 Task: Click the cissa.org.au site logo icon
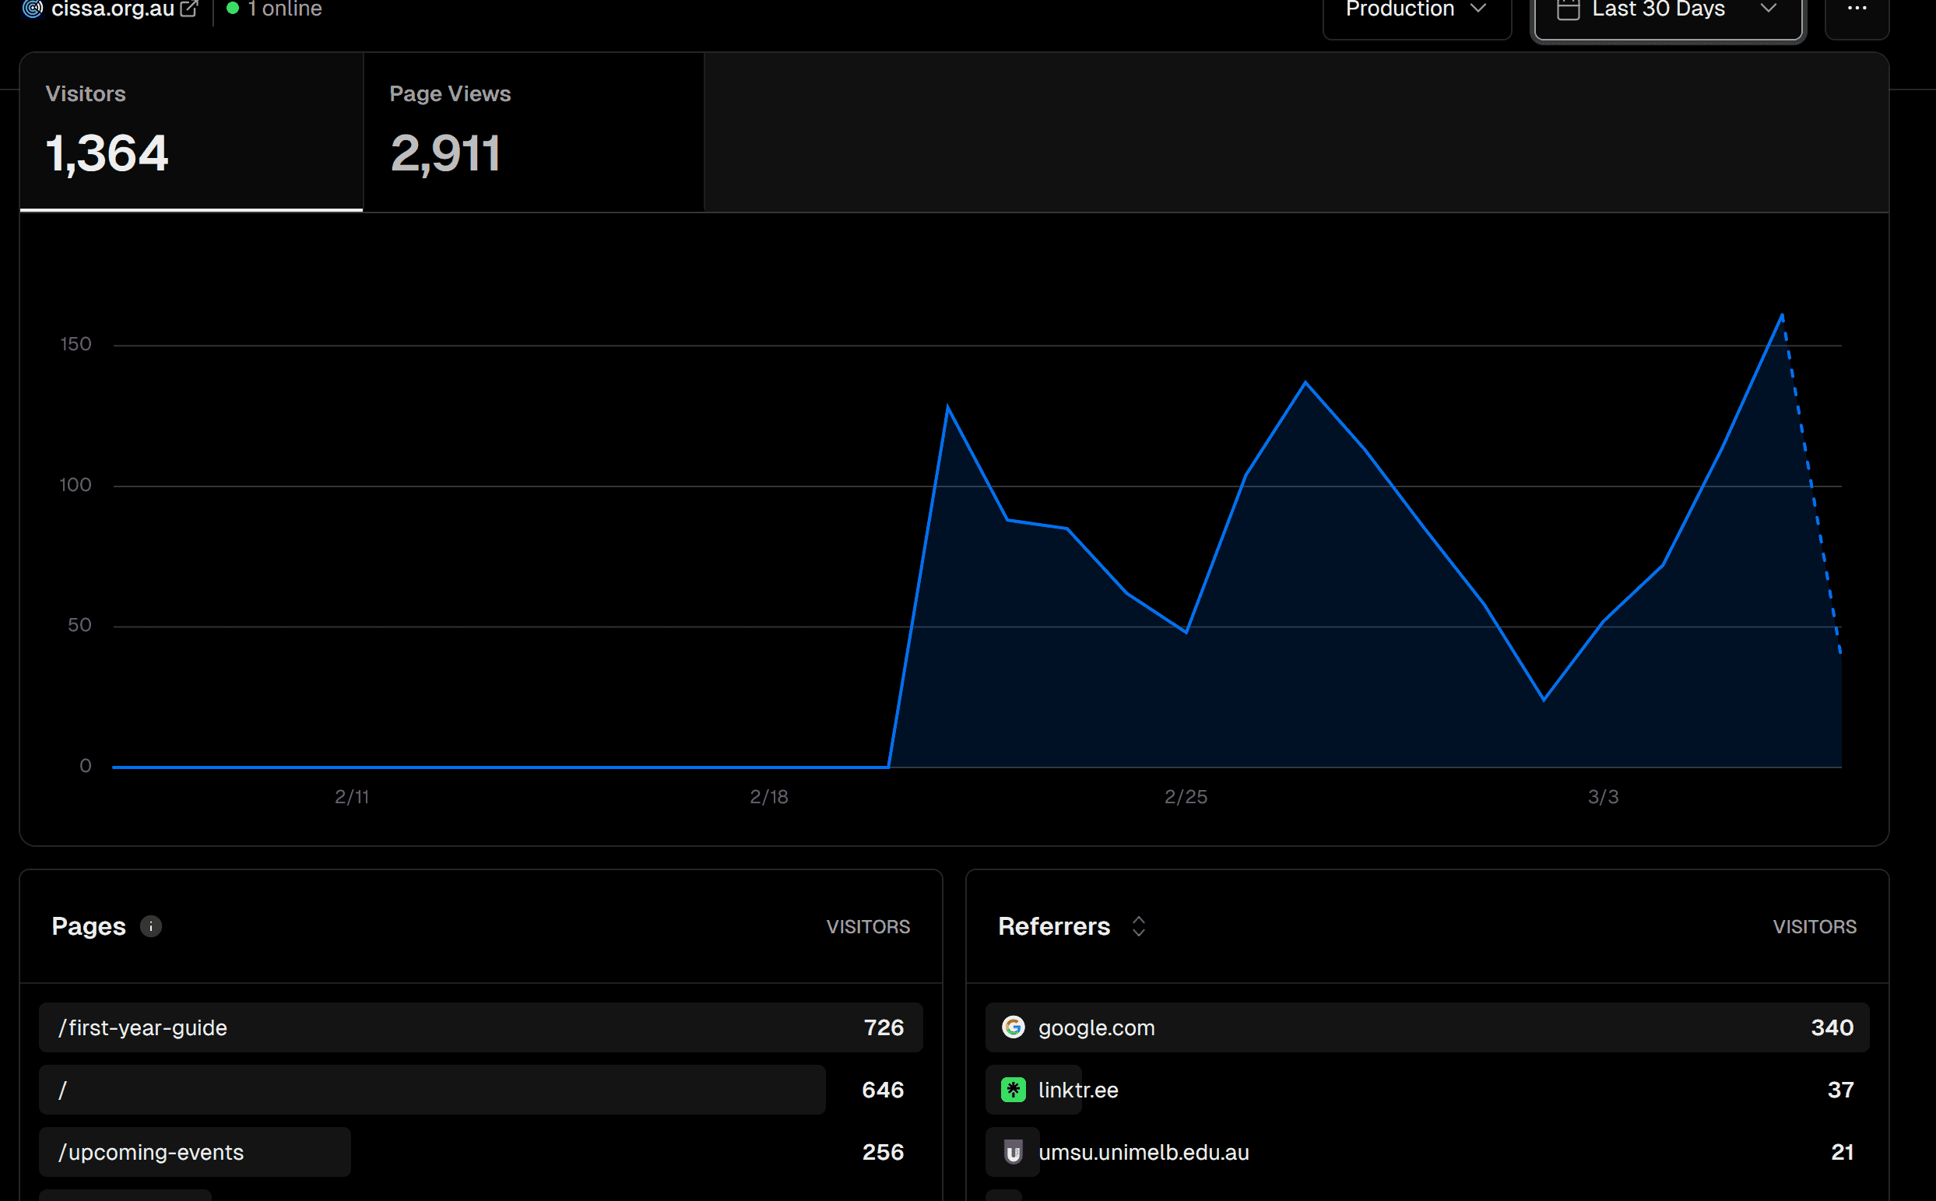33,9
